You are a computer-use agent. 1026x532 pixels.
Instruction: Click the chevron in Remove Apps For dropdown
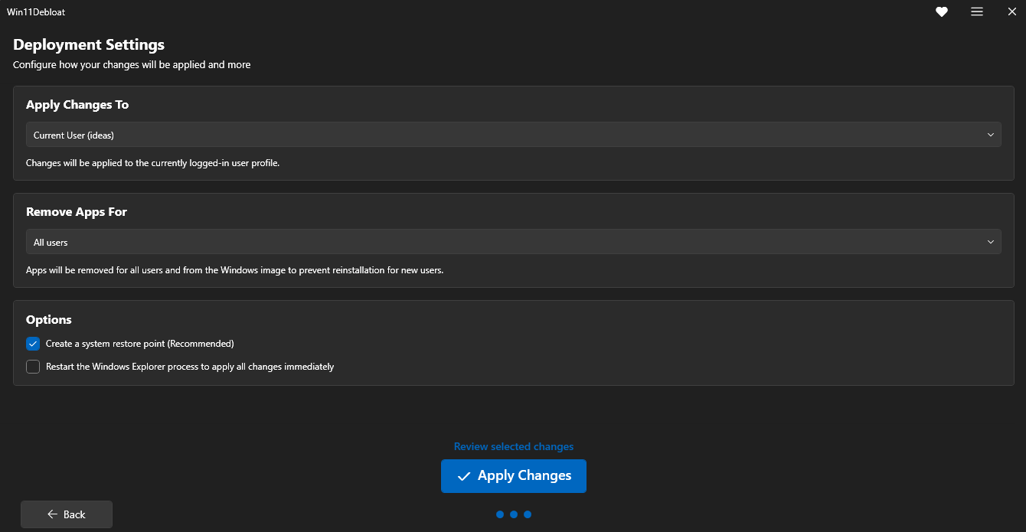[991, 242]
